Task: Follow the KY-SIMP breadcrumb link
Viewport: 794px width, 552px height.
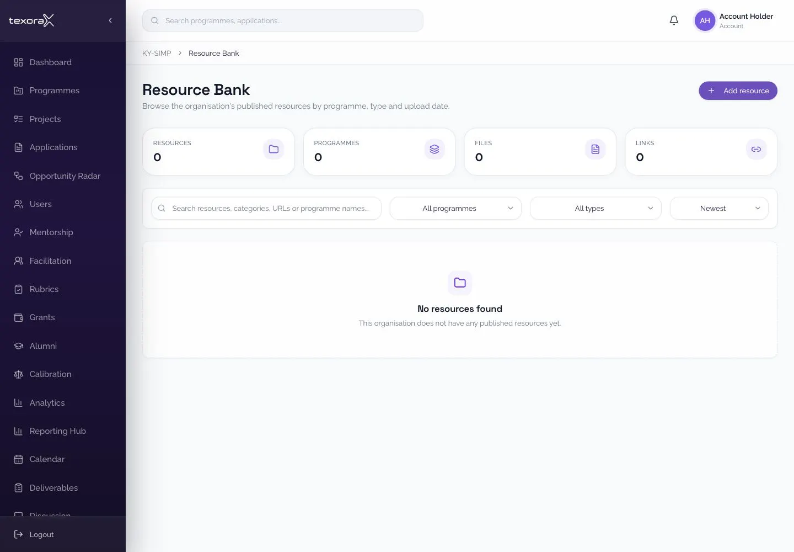Action: pyautogui.click(x=157, y=54)
